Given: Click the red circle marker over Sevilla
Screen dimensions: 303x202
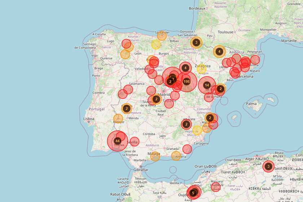Looking at the screenshot, I should (x=135, y=142).
